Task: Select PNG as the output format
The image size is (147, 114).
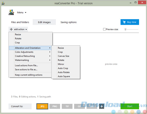Action: [x=55, y=106]
